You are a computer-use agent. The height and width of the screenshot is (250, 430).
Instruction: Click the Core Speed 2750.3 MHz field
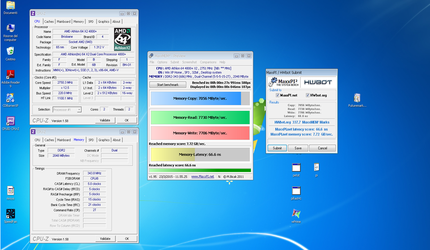coord(65,83)
